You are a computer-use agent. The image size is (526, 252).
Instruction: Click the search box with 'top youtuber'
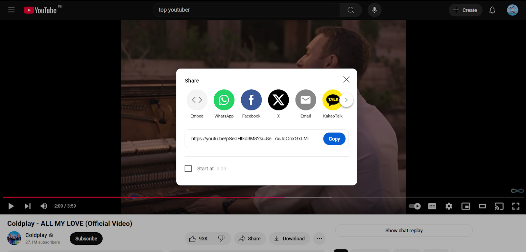point(247,10)
